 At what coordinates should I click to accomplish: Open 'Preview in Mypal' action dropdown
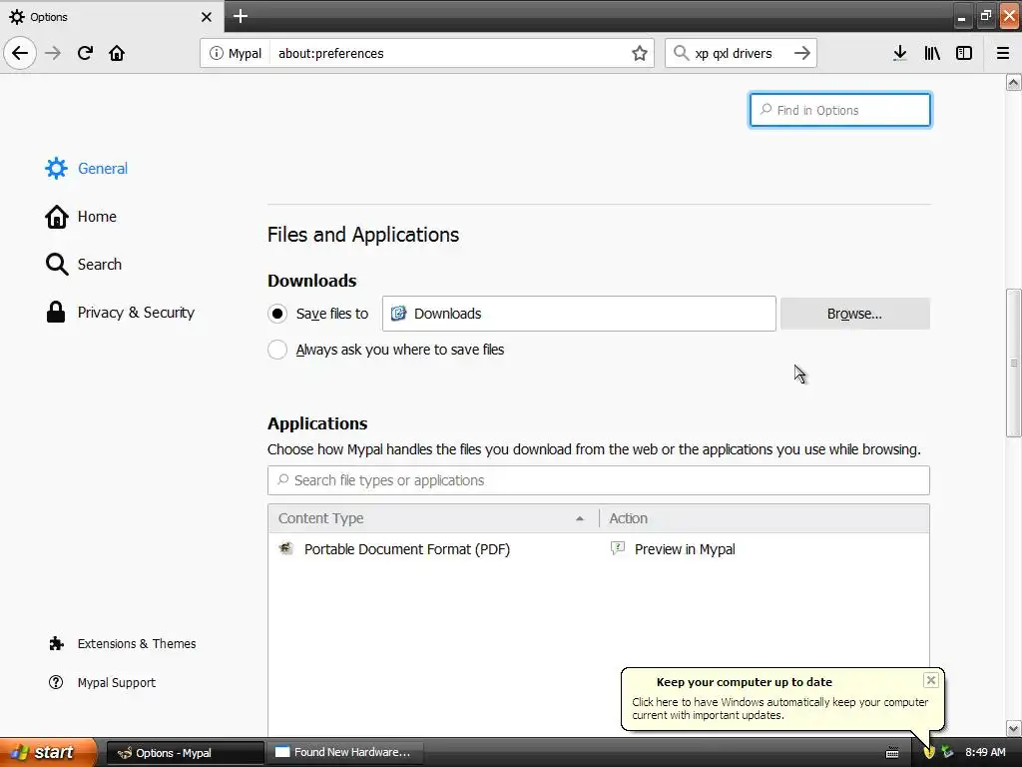coord(765,549)
